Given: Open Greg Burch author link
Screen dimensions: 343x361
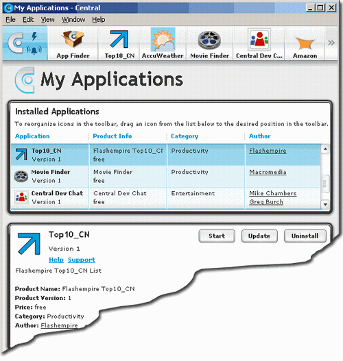Looking at the screenshot, I should 266,202.
